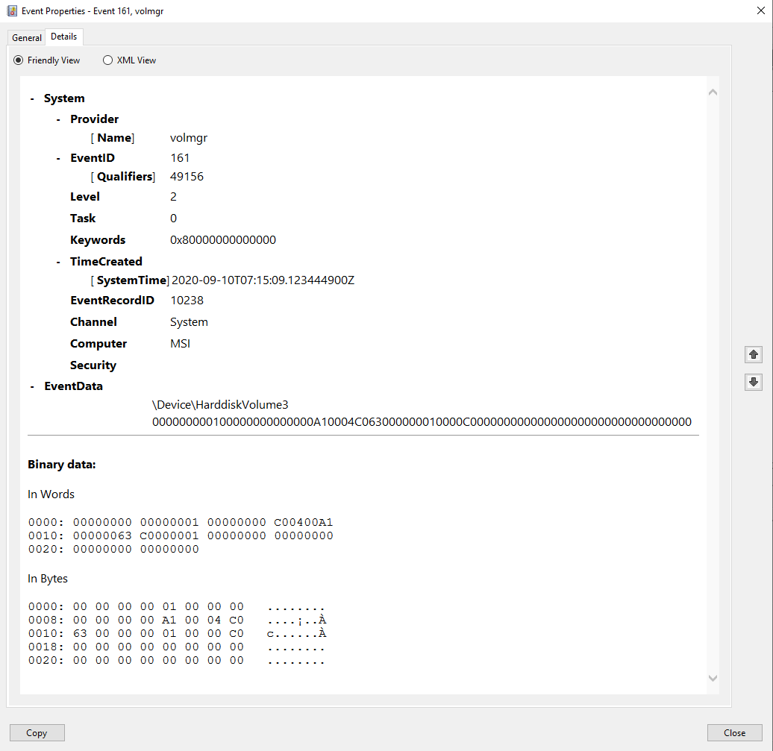Switch to the General tab
This screenshot has height=751, width=773.
pos(27,37)
